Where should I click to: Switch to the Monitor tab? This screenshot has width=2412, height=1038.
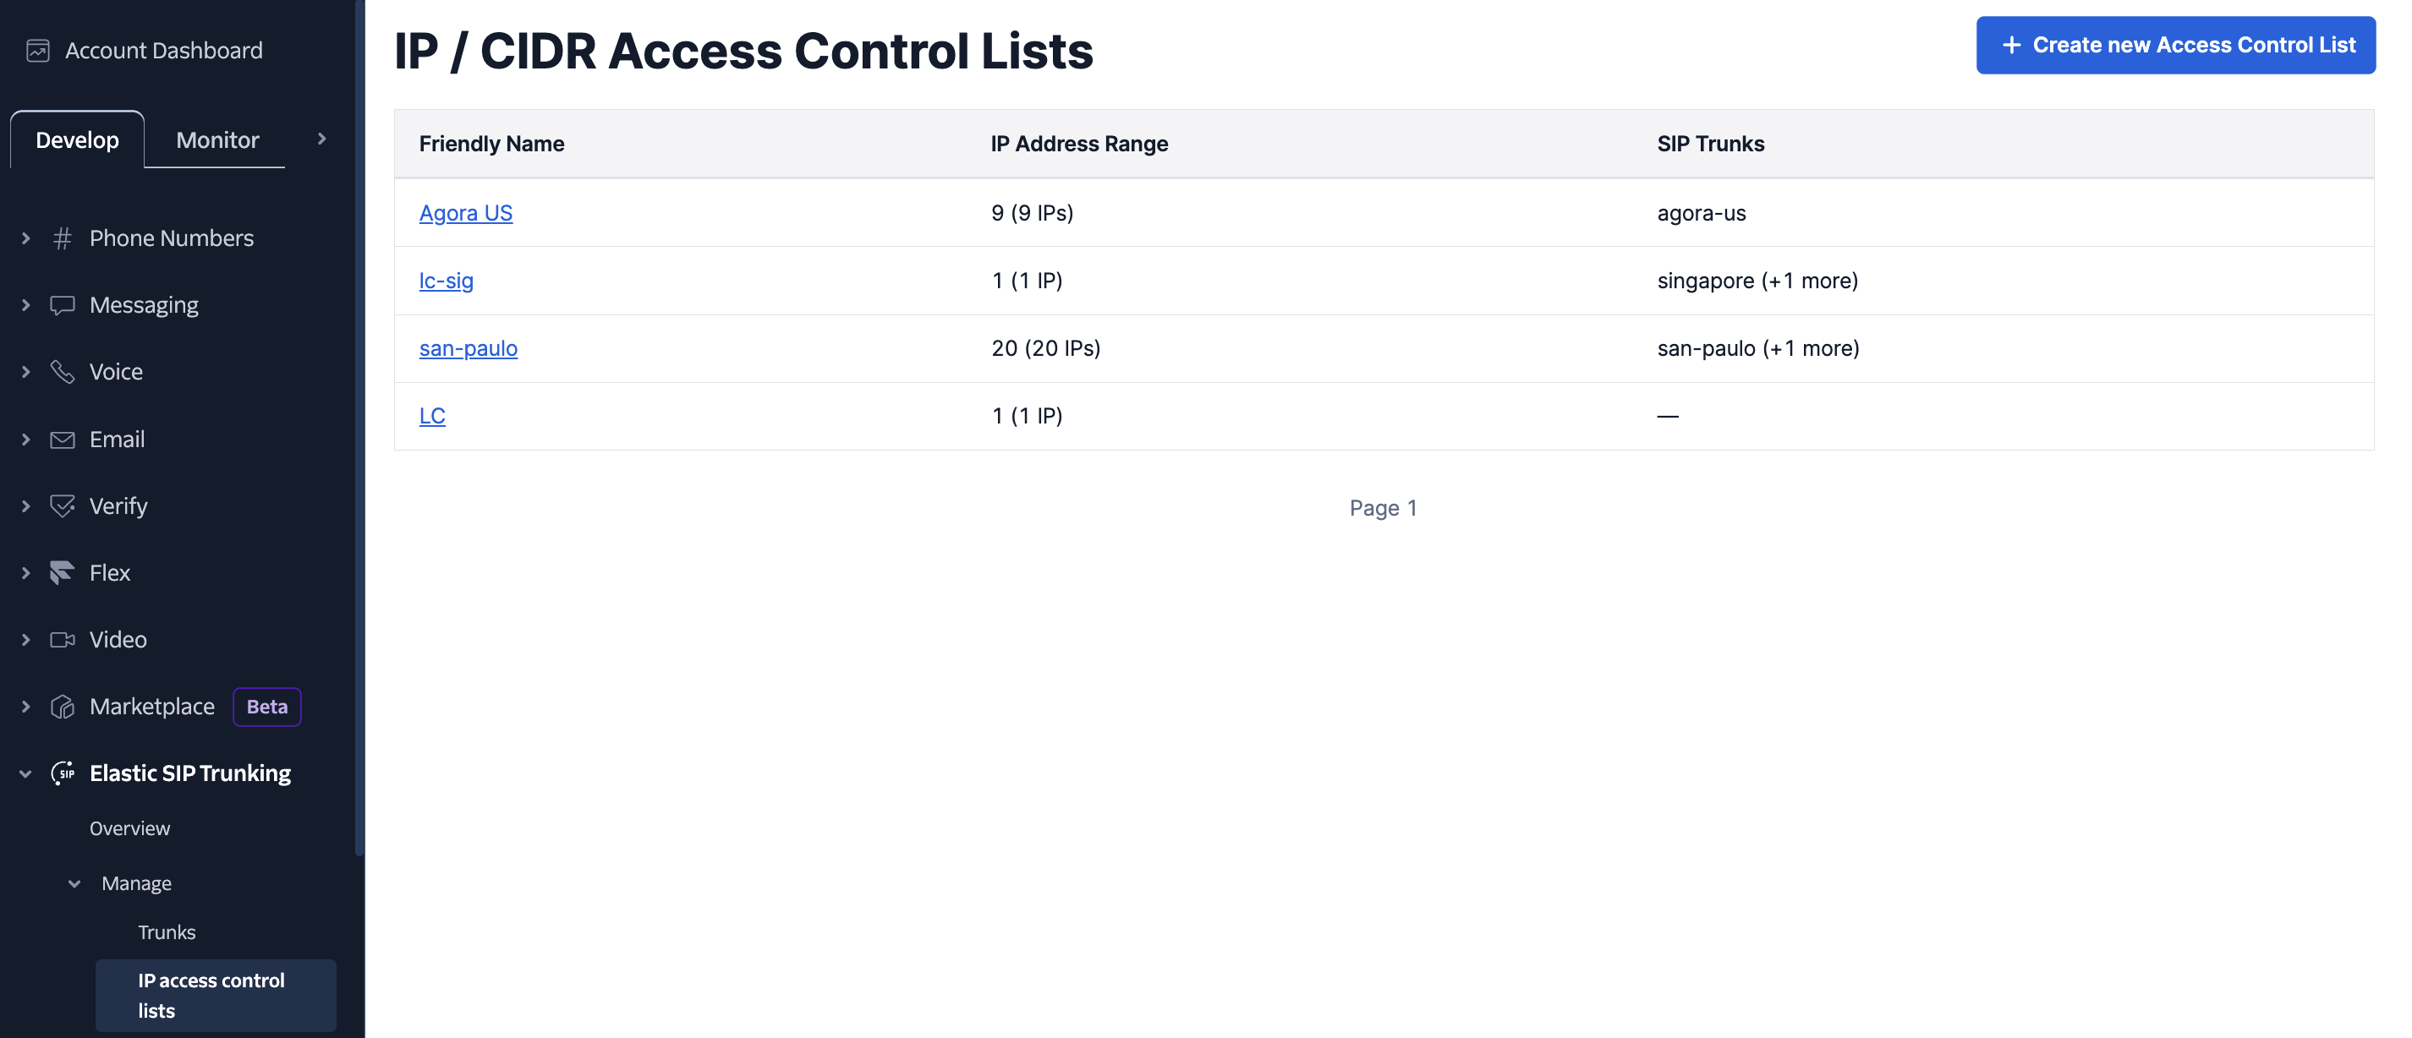(217, 139)
